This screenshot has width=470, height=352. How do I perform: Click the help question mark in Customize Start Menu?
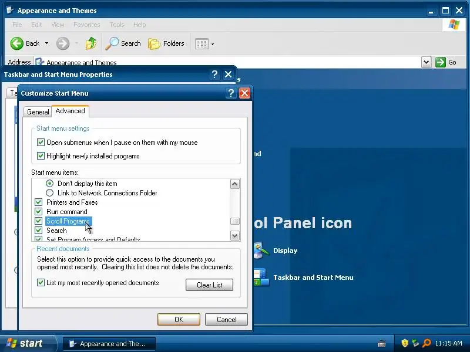231,93
